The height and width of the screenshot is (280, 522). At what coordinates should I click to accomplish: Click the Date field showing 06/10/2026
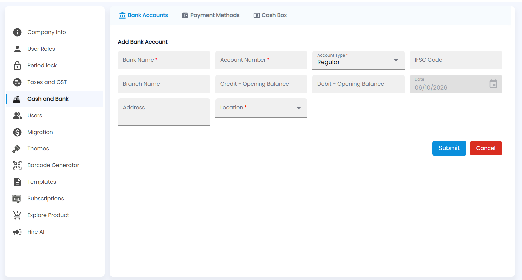[456, 84]
